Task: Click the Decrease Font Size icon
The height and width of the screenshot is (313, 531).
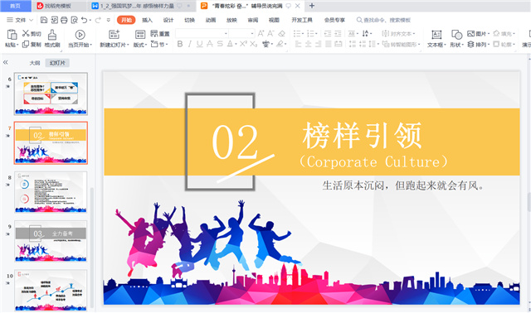Action: coord(270,33)
